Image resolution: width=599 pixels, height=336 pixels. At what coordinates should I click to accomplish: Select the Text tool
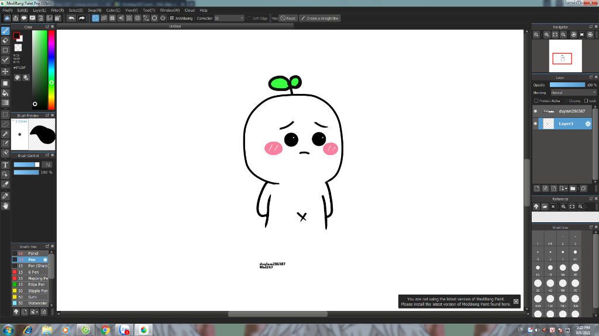coord(5,165)
